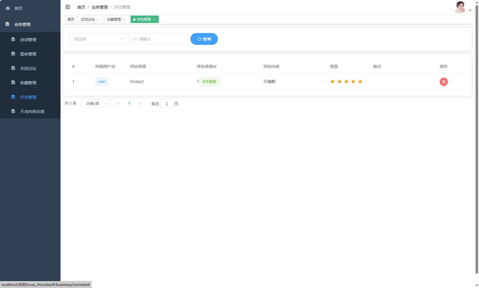
Task: Go to 首页 in the sidebar
Action: 30,8
